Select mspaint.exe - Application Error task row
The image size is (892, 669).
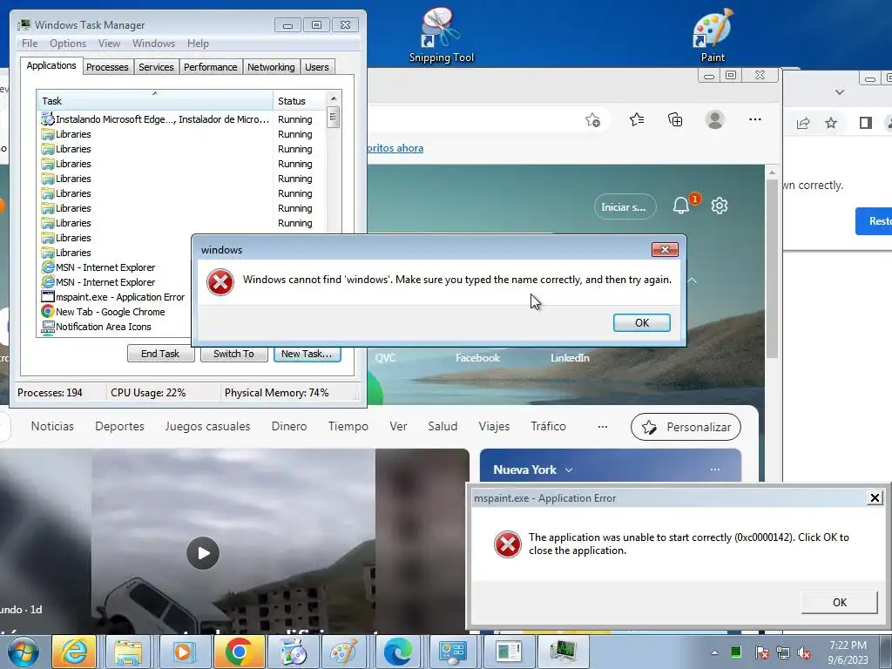pyautogui.click(x=112, y=297)
